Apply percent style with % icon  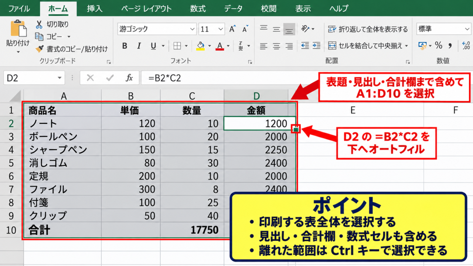439,46
